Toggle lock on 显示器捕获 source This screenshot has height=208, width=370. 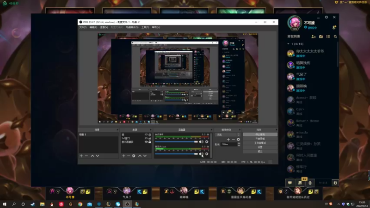[149, 142]
